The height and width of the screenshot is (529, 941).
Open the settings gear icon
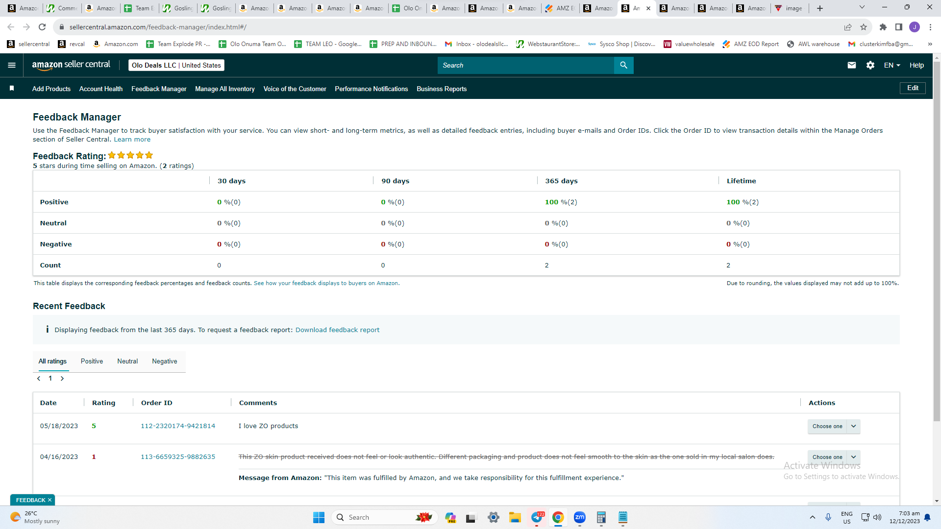pos(870,65)
